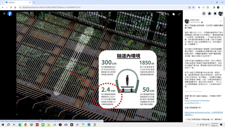Show hidden system tray icons

(198, 125)
